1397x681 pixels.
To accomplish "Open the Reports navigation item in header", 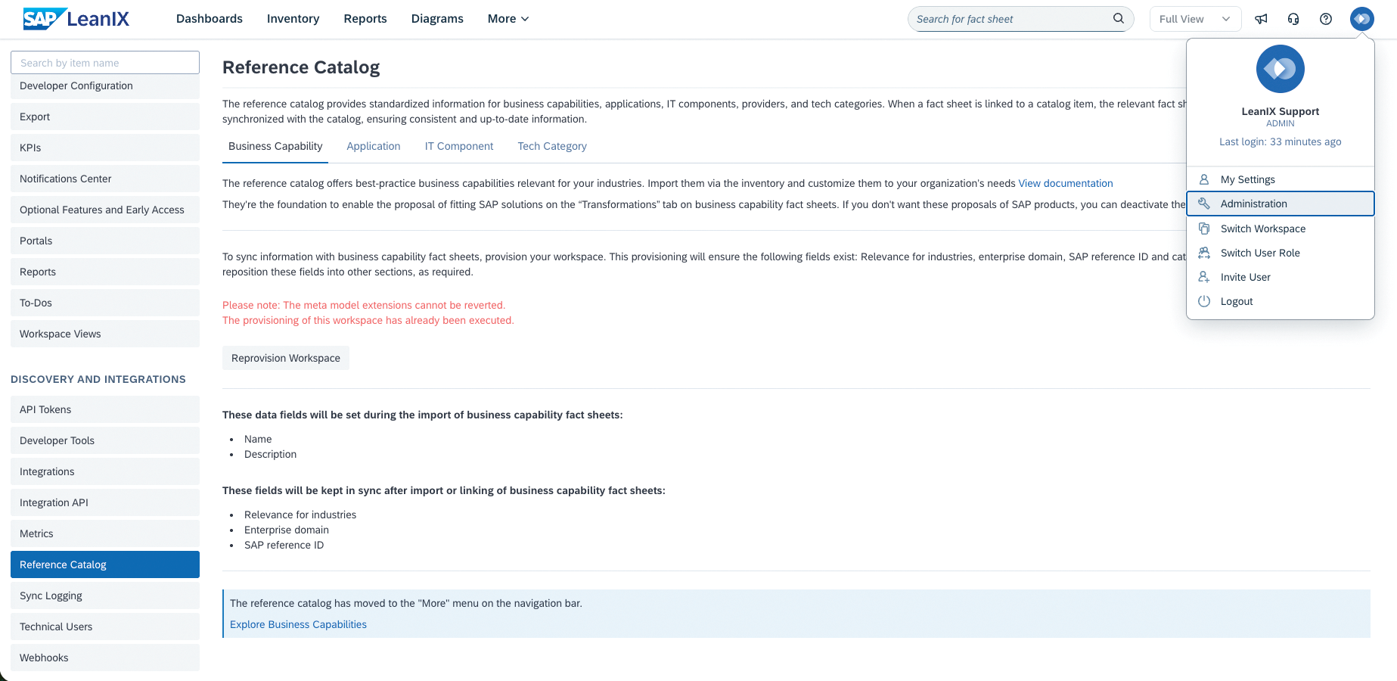I will (x=365, y=19).
